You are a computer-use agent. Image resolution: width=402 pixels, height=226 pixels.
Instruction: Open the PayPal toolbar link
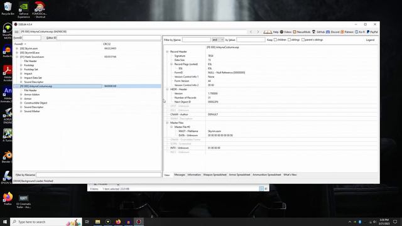(x=372, y=32)
